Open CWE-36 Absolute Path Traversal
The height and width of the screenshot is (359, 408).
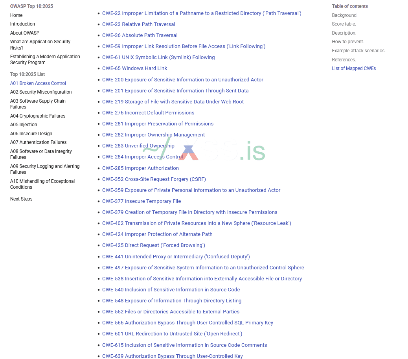click(x=140, y=35)
